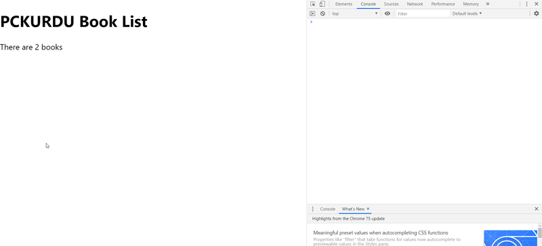The height and width of the screenshot is (246, 542).
Task: Select the What's New drawer tab
Action: tap(353, 209)
